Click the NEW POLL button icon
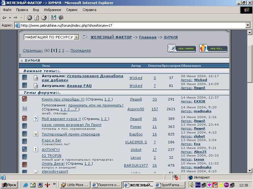The image size is (253, 189). (213, 48)
